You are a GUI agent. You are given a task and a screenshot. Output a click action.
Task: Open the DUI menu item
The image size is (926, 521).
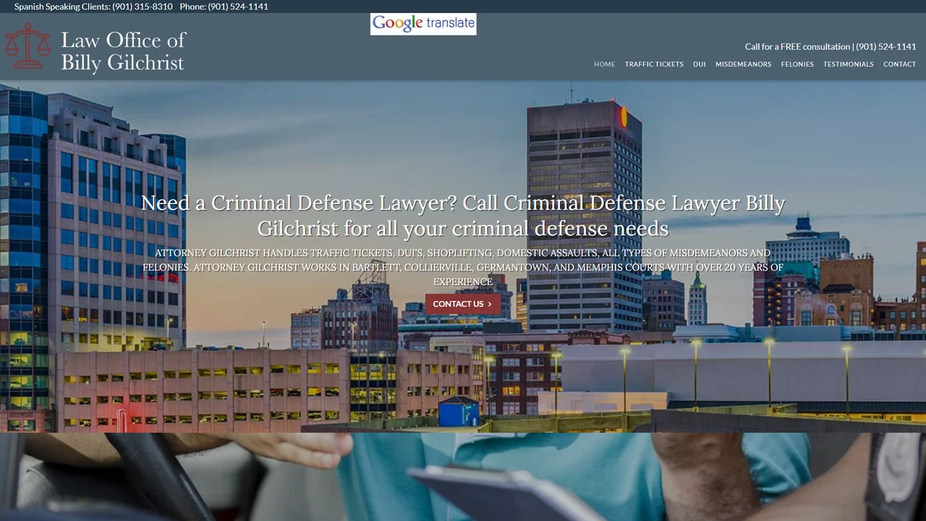[x=699, y=64]
